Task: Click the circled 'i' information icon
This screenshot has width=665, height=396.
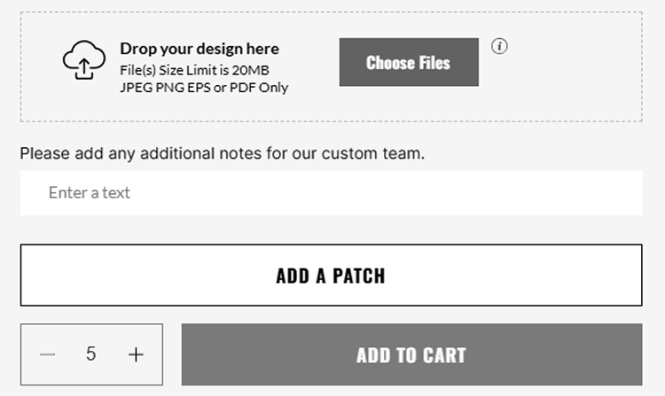Action: [x=499, y=46]
